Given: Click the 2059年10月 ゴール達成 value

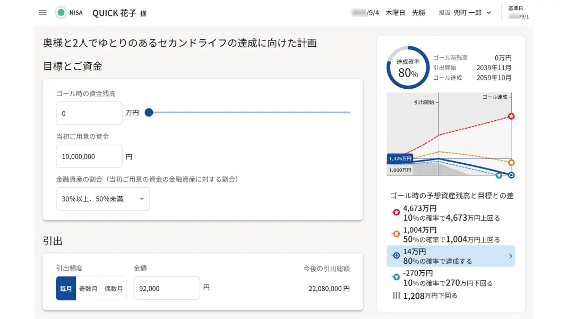Looking at the screenshot, I should pyautogui.click(x=494, y=78).
